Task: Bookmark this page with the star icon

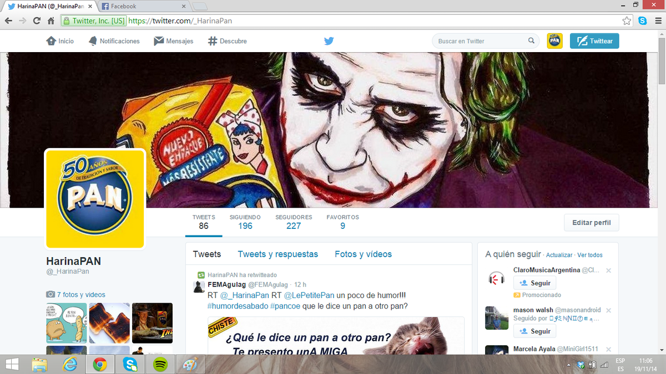Action: 627,21
